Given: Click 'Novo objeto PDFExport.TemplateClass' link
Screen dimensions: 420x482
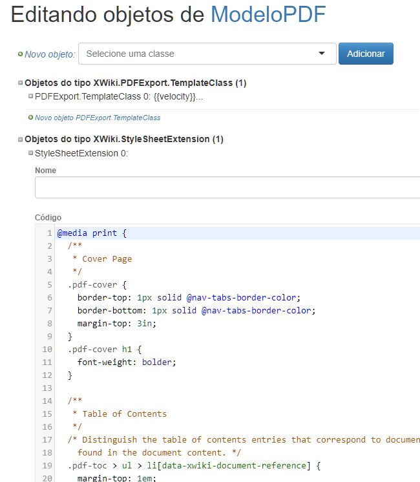Looking at the screenshot, I should click(x=98, y=118).
